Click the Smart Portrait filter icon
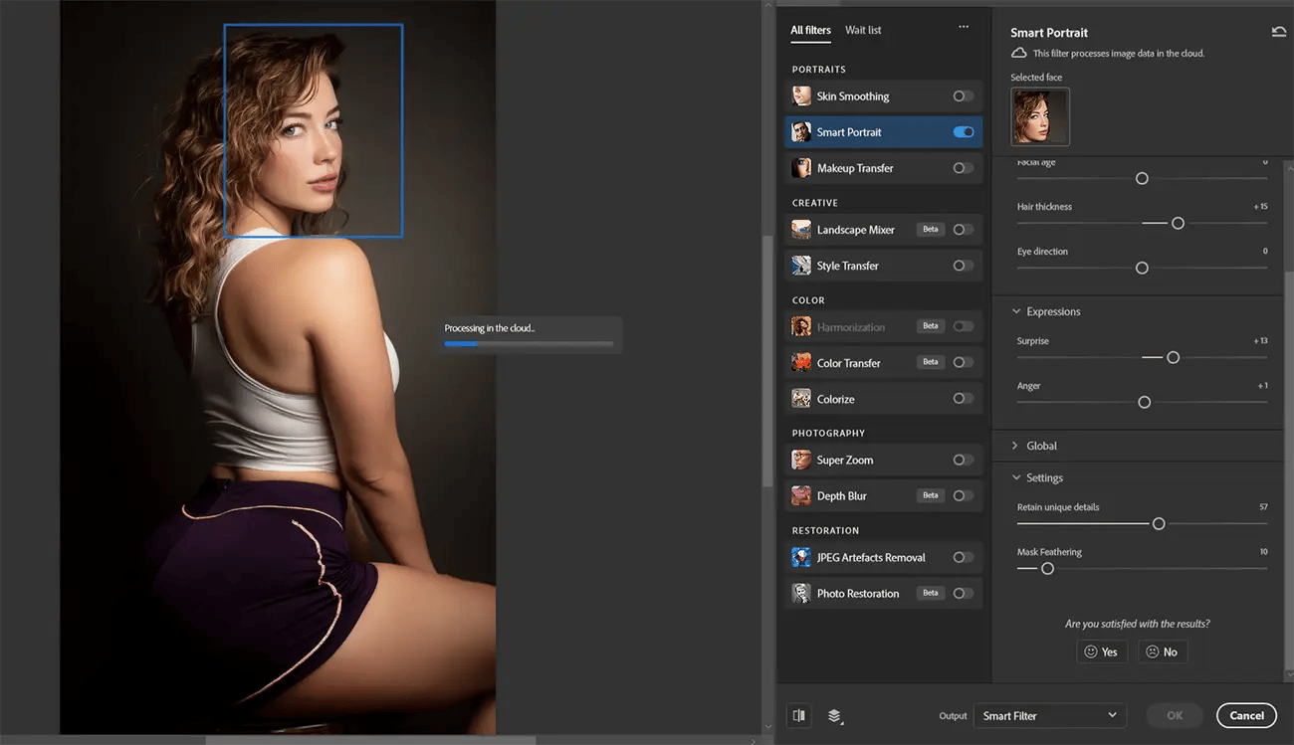1294x745 pixels. (801, 132)
